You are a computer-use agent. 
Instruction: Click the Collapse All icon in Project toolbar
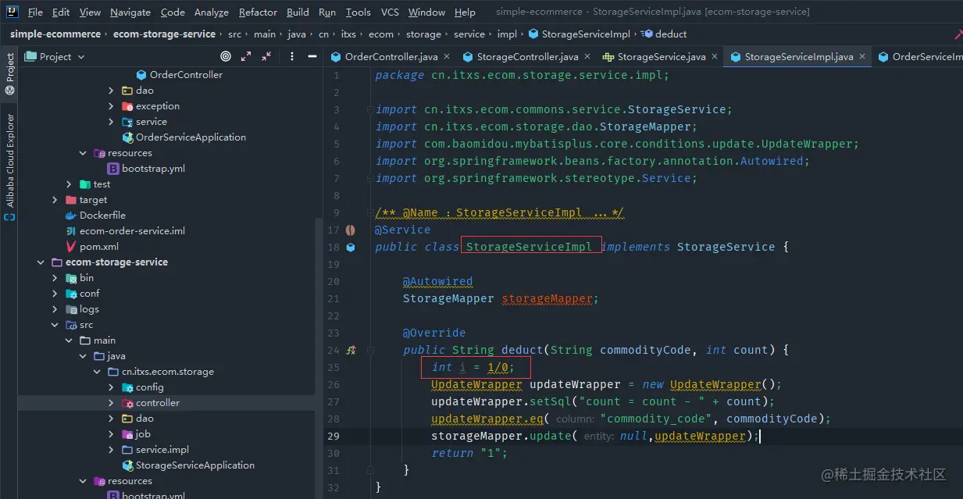click(266, 56)
